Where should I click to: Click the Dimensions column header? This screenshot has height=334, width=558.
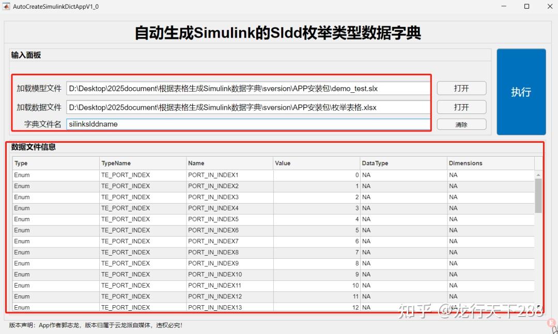(x=490, y=163)
